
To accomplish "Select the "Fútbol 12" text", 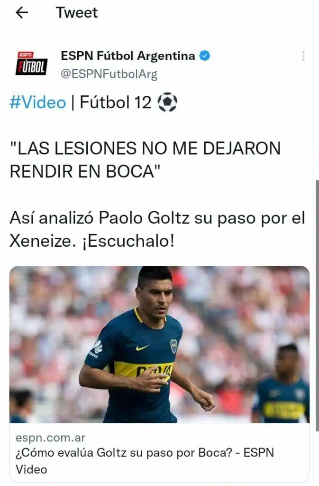I will [x=115, y=103].
